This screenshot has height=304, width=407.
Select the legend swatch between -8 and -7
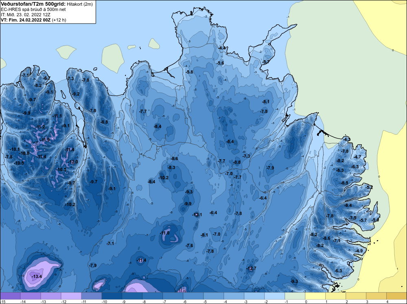click(x=152, y=296)
